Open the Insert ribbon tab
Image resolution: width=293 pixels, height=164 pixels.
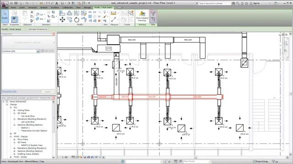[22, 7]
